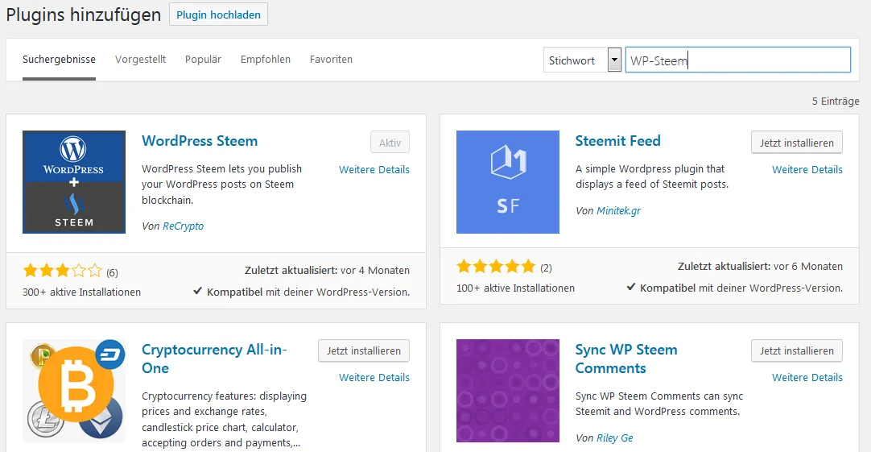The width and height of the screenshot is (871, 452).
Task: Switch to the Populär tab
Action: click(x=204, y=60)
